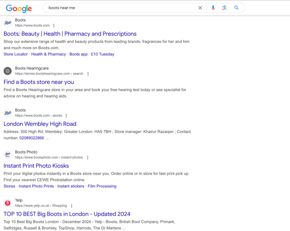Open the three-dot menu beside https://www.boots.com
290x231 pixels.
coord(54,25)
